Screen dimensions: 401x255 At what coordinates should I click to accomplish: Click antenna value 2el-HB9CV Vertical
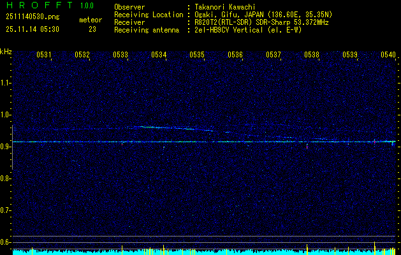pos(229,30)
